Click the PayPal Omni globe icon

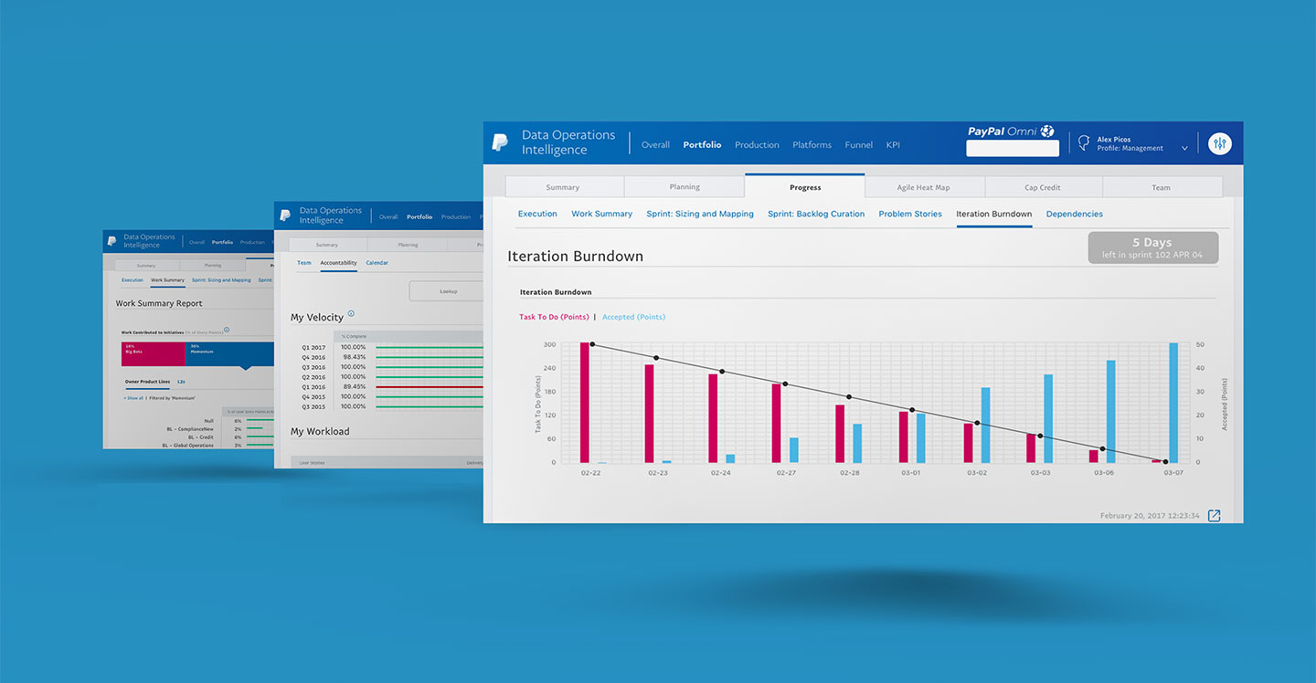1047,131
